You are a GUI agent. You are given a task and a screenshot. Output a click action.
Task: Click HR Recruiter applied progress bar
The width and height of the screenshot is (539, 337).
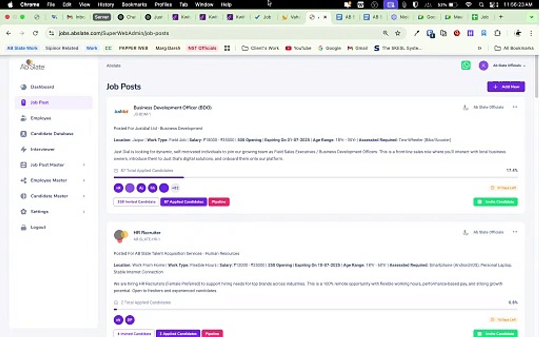(315, 309)
